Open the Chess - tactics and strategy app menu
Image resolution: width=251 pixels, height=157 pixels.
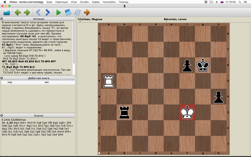(26, 2)
